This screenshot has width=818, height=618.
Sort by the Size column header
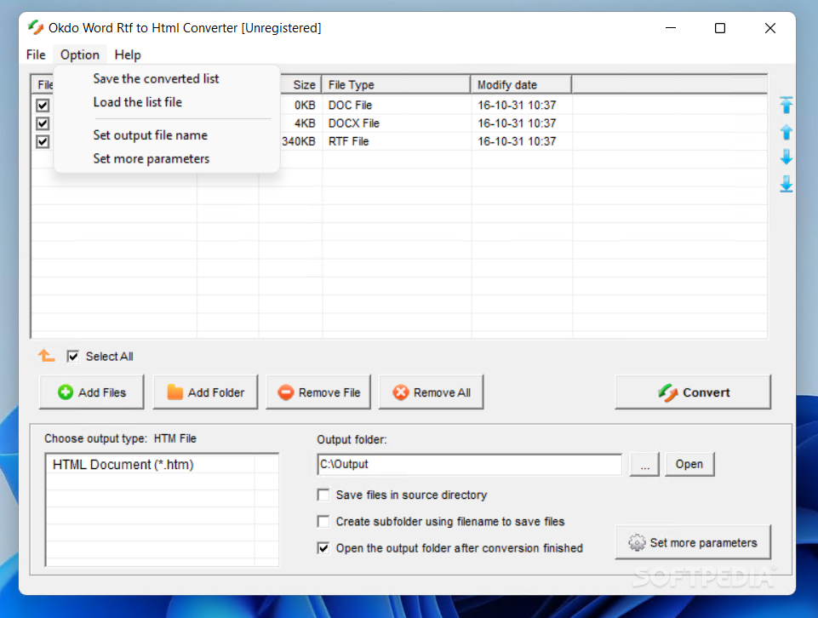pos(301,84)
